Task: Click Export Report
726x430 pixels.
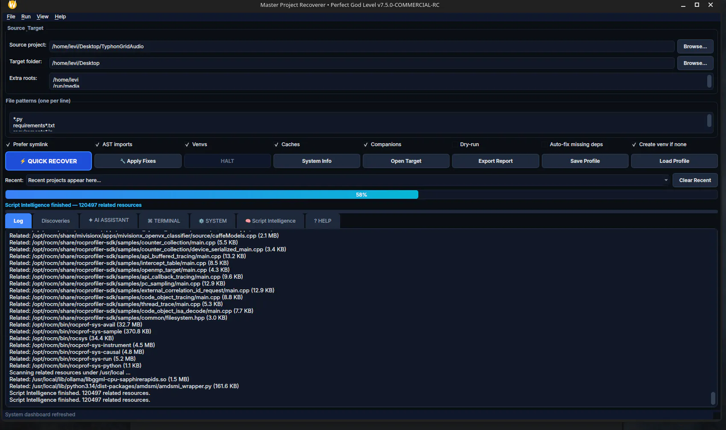Action: (496, 161)
